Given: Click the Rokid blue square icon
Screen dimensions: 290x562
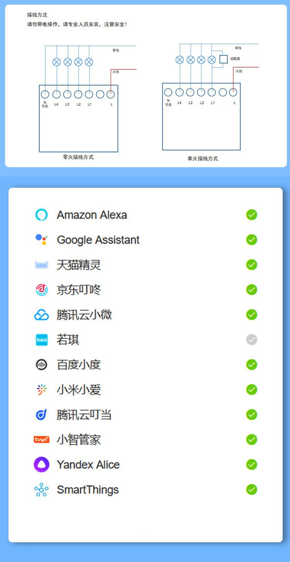Looking at the screenshot, I should 41,340.
